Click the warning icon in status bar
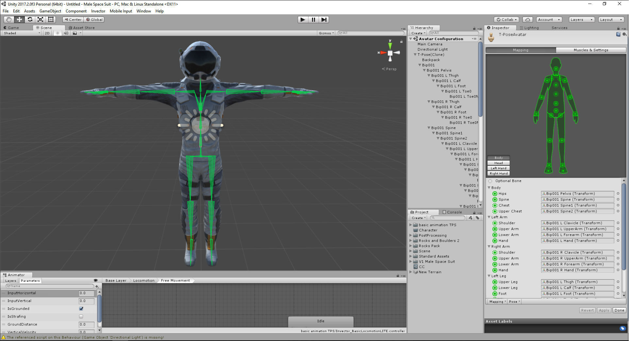 [x=4, y=337]
